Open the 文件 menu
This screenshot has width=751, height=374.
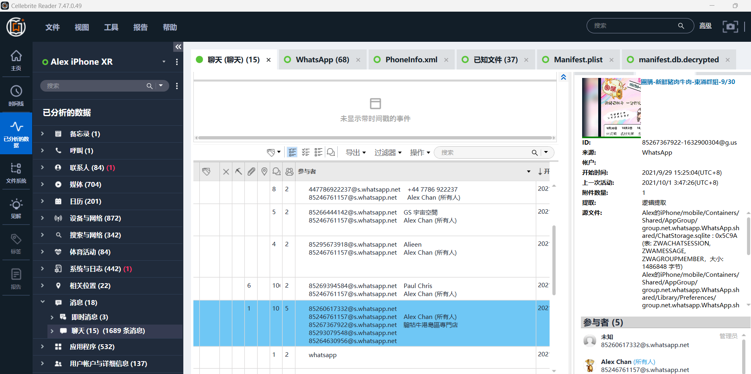(53, 27)
